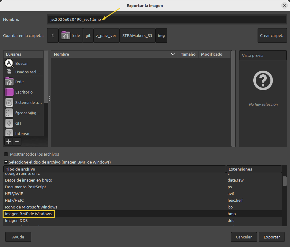Collapse the Seleccione el tipo de archivo expander
Screen dimensions: 290x247
[6, 162]
